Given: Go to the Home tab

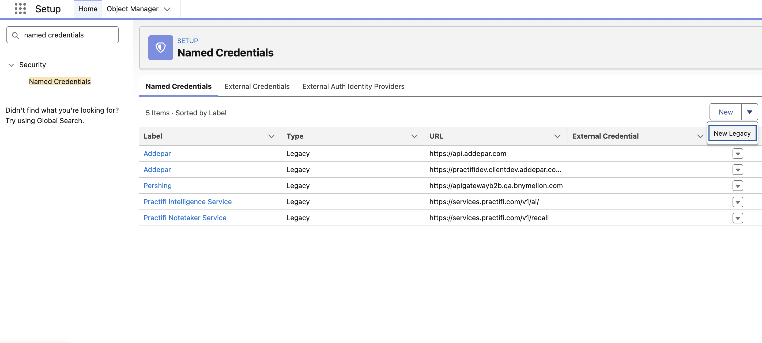Looking at the screenshot, I should click(x=88, y=9).
